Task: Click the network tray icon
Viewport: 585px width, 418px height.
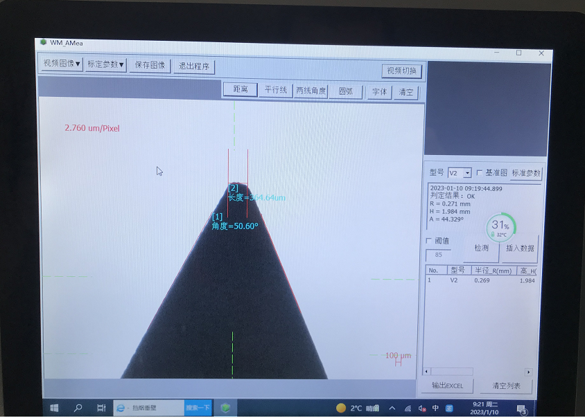Action: [x=408, y=408]
